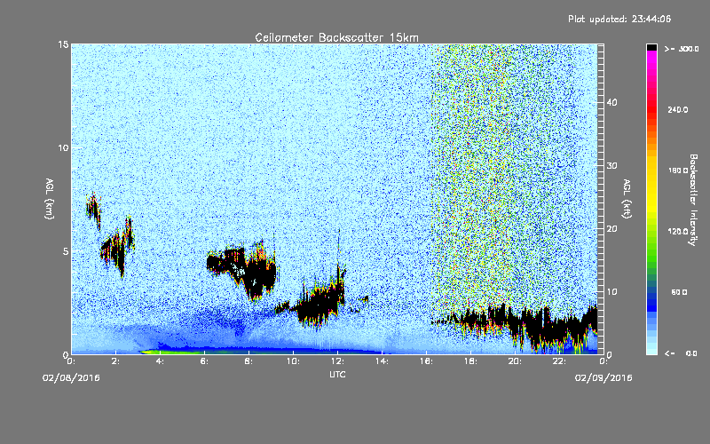Click the 30 kft tick label on right axis

pyautogui.click(x=611, y=165)
